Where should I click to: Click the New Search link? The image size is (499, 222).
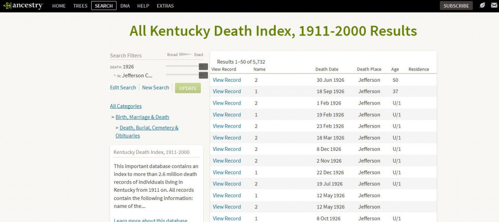tap(155, 88)
